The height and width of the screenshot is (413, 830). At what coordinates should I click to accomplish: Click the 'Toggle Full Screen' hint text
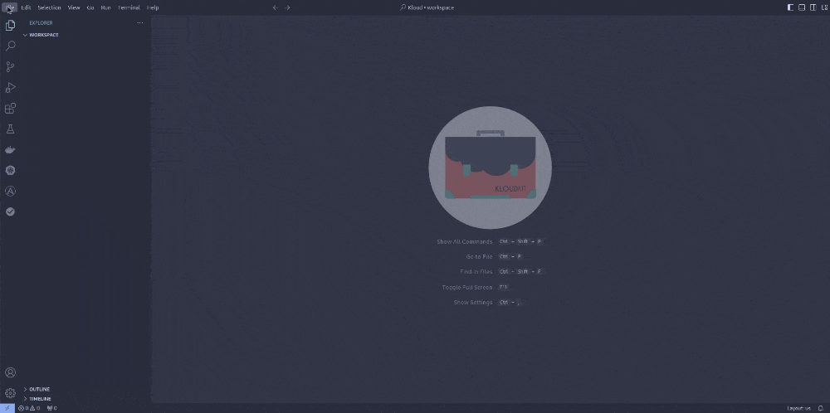tap(466, 287)
